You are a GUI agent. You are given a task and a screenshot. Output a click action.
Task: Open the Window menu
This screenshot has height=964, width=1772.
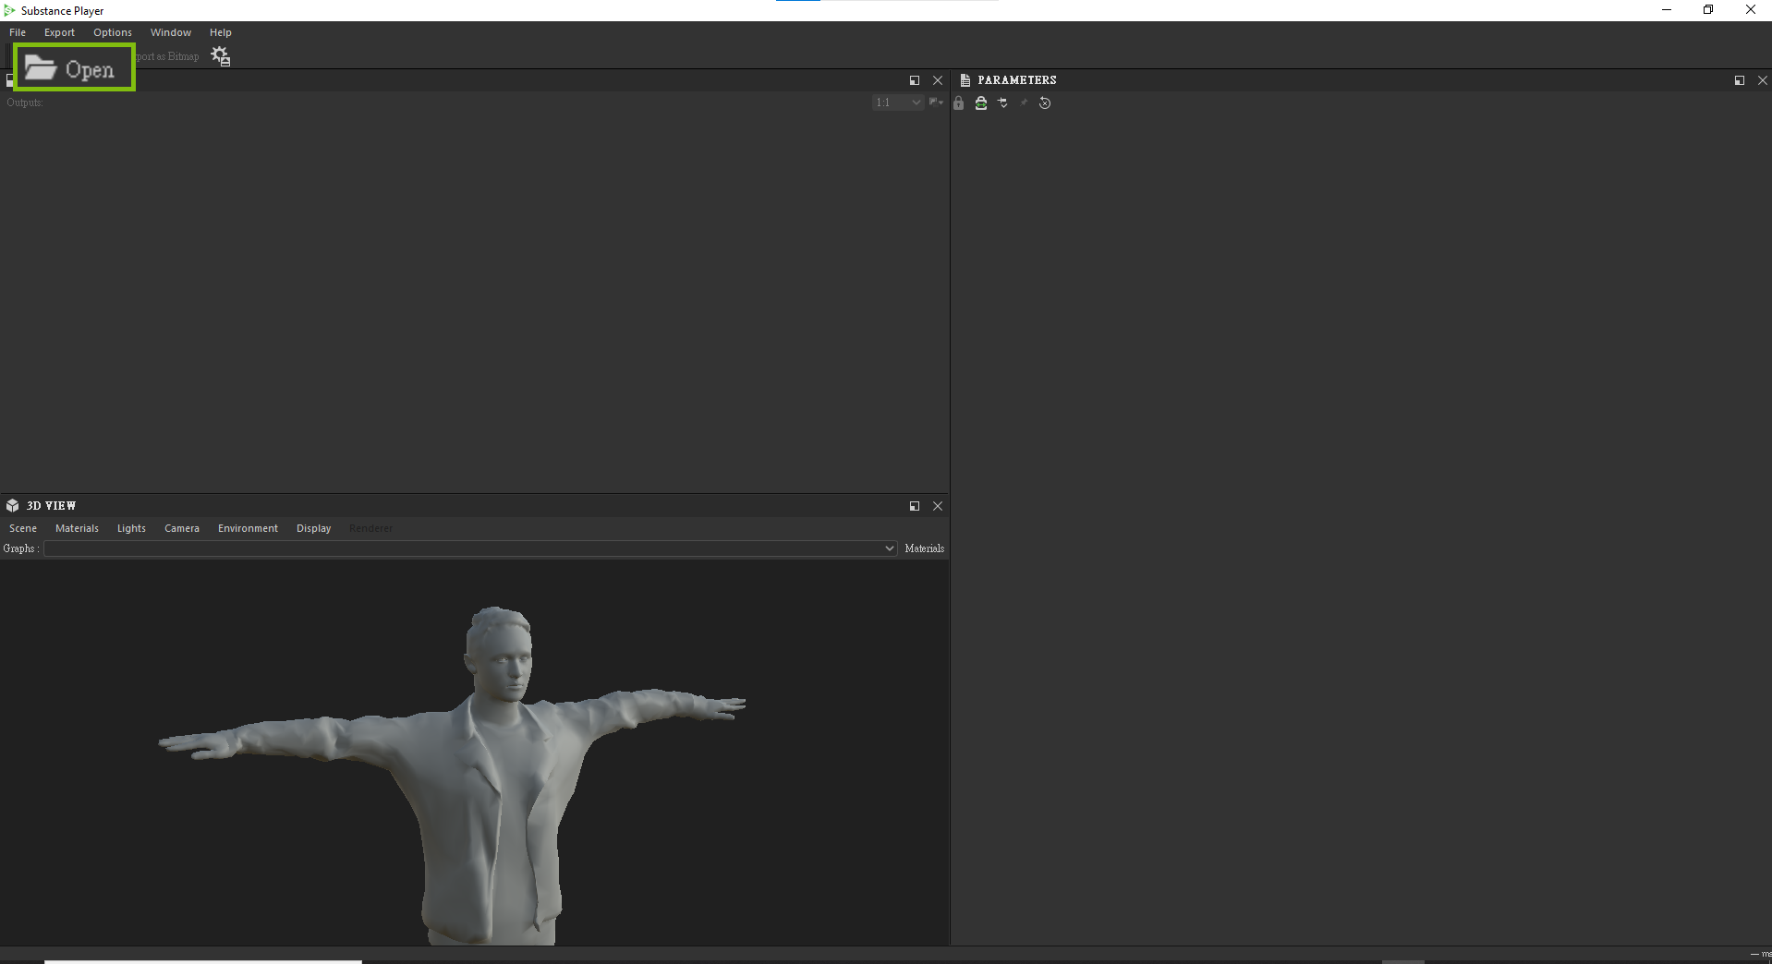tap(171, 32)
